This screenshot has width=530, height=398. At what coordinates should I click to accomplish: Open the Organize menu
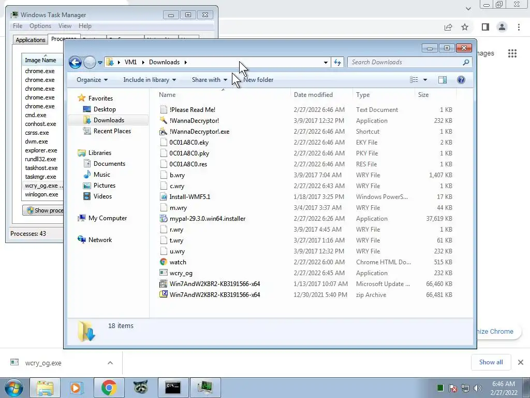point(92,80)
